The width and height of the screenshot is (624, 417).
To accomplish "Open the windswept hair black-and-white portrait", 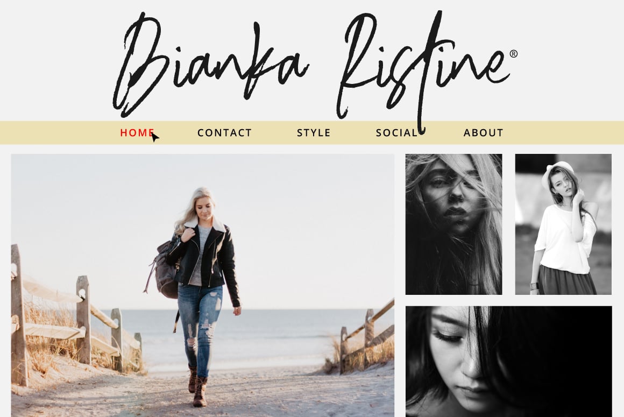I will (x=453, y=224).
